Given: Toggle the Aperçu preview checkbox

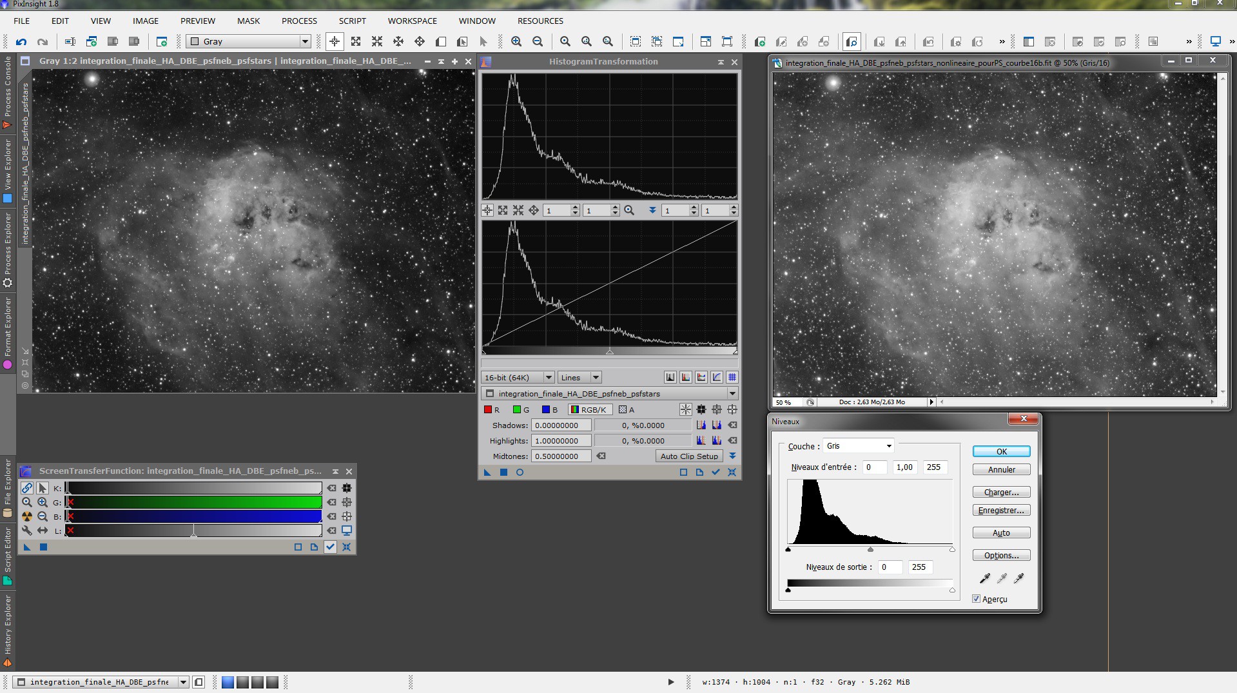Looking at the screenshot, I should tap(976, 599).
